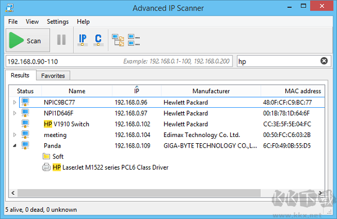Switch to the Favorites tab
Screen dimensions: 337x219
tap(53, 76)
